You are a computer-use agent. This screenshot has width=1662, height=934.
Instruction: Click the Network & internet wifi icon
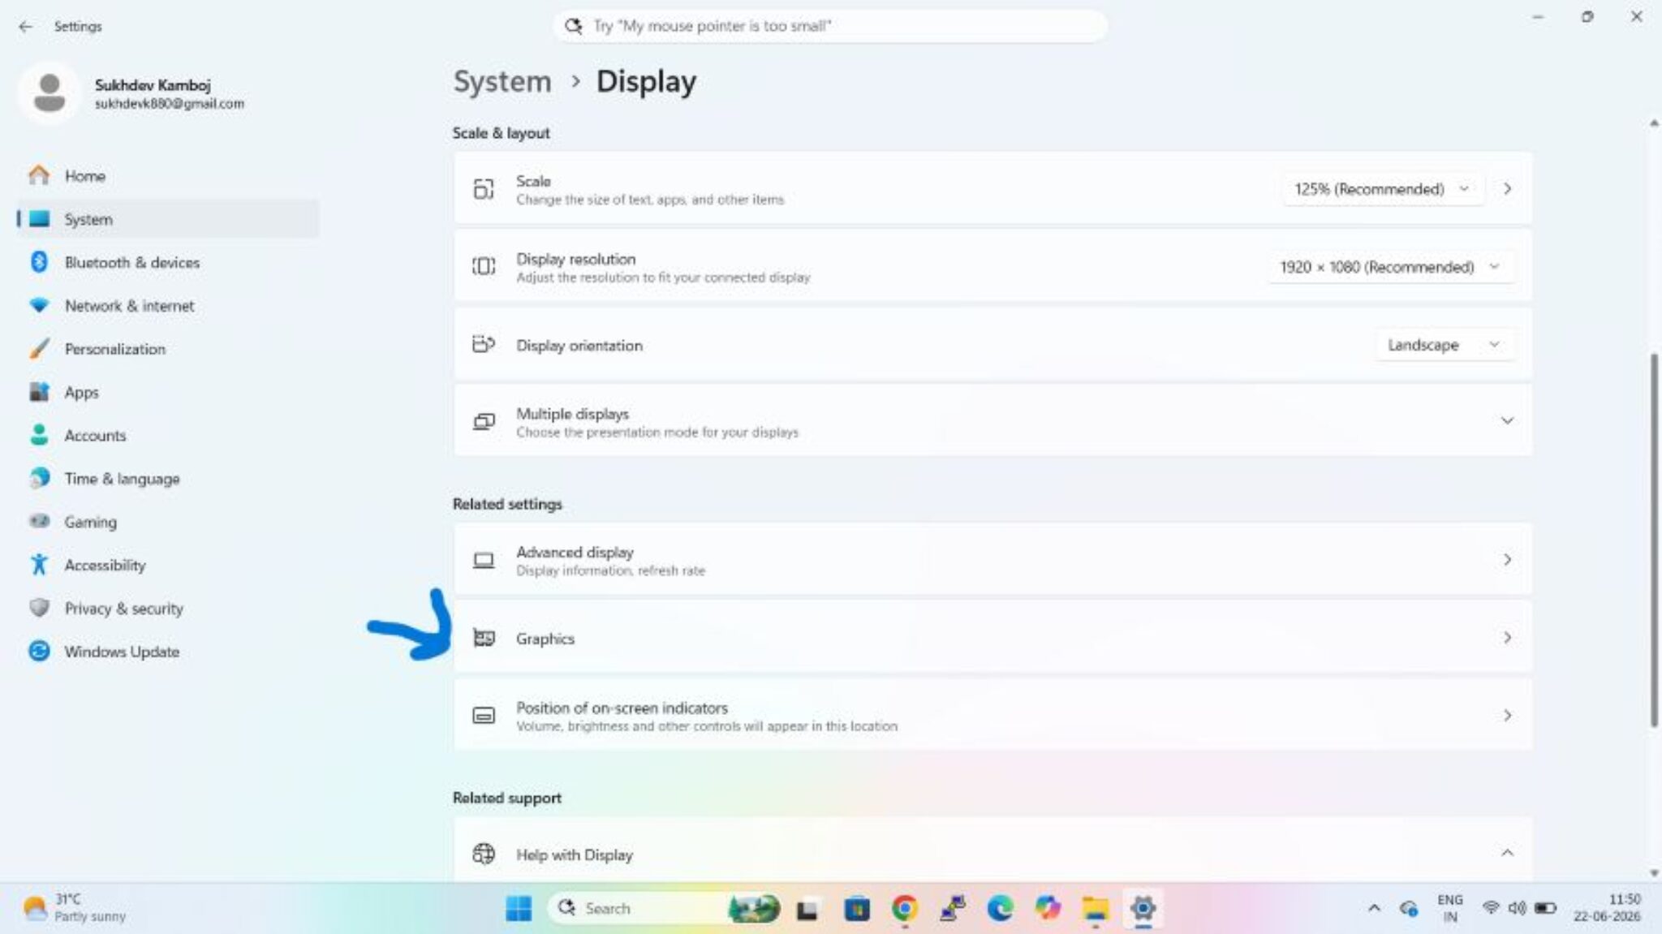click(x=39, y=305)
